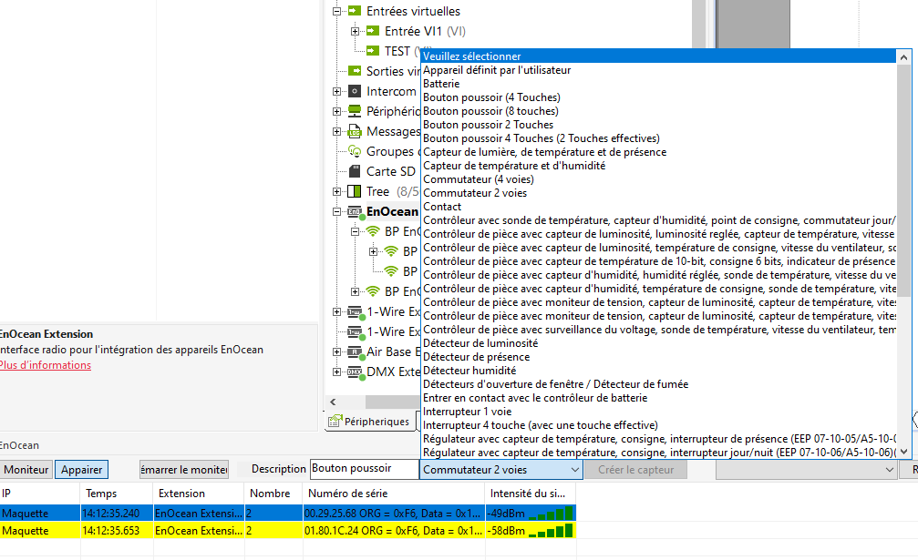The height and width of the screenshot is (560, 918).
Task: Open the Plus d'informations link
Action: [45, 365]
